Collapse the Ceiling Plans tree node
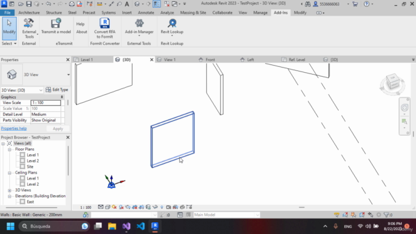 tap(10, 173)
